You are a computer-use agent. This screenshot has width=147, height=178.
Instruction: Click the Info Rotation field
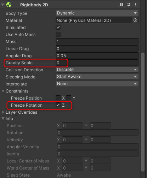(98, 132)
